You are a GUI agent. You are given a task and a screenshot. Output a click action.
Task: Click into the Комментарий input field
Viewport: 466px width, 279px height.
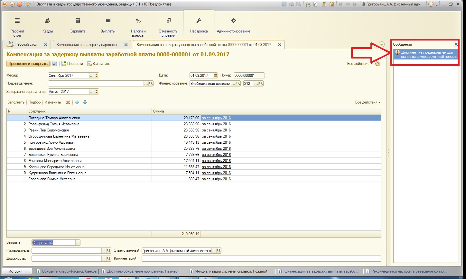[x=261, y=258]
